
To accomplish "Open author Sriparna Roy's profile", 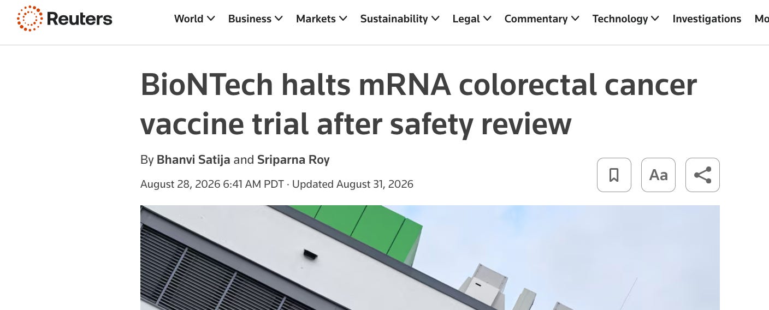I will tap(293, 160).
